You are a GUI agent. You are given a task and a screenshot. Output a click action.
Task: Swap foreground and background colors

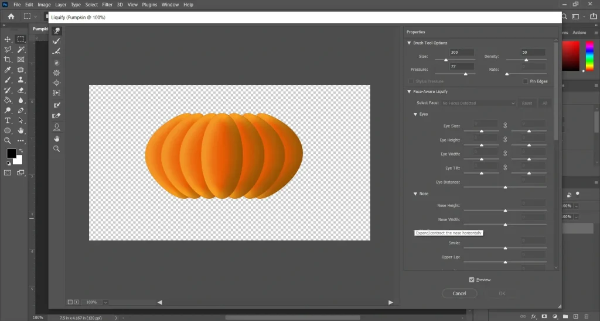coord(21,151)
